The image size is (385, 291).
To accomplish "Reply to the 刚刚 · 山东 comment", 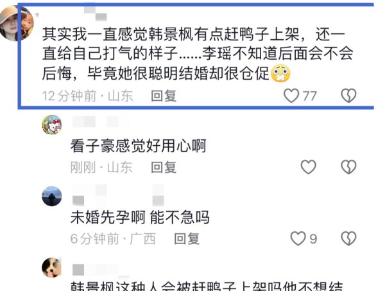I will pyautogui.click(x=164, y=168).
